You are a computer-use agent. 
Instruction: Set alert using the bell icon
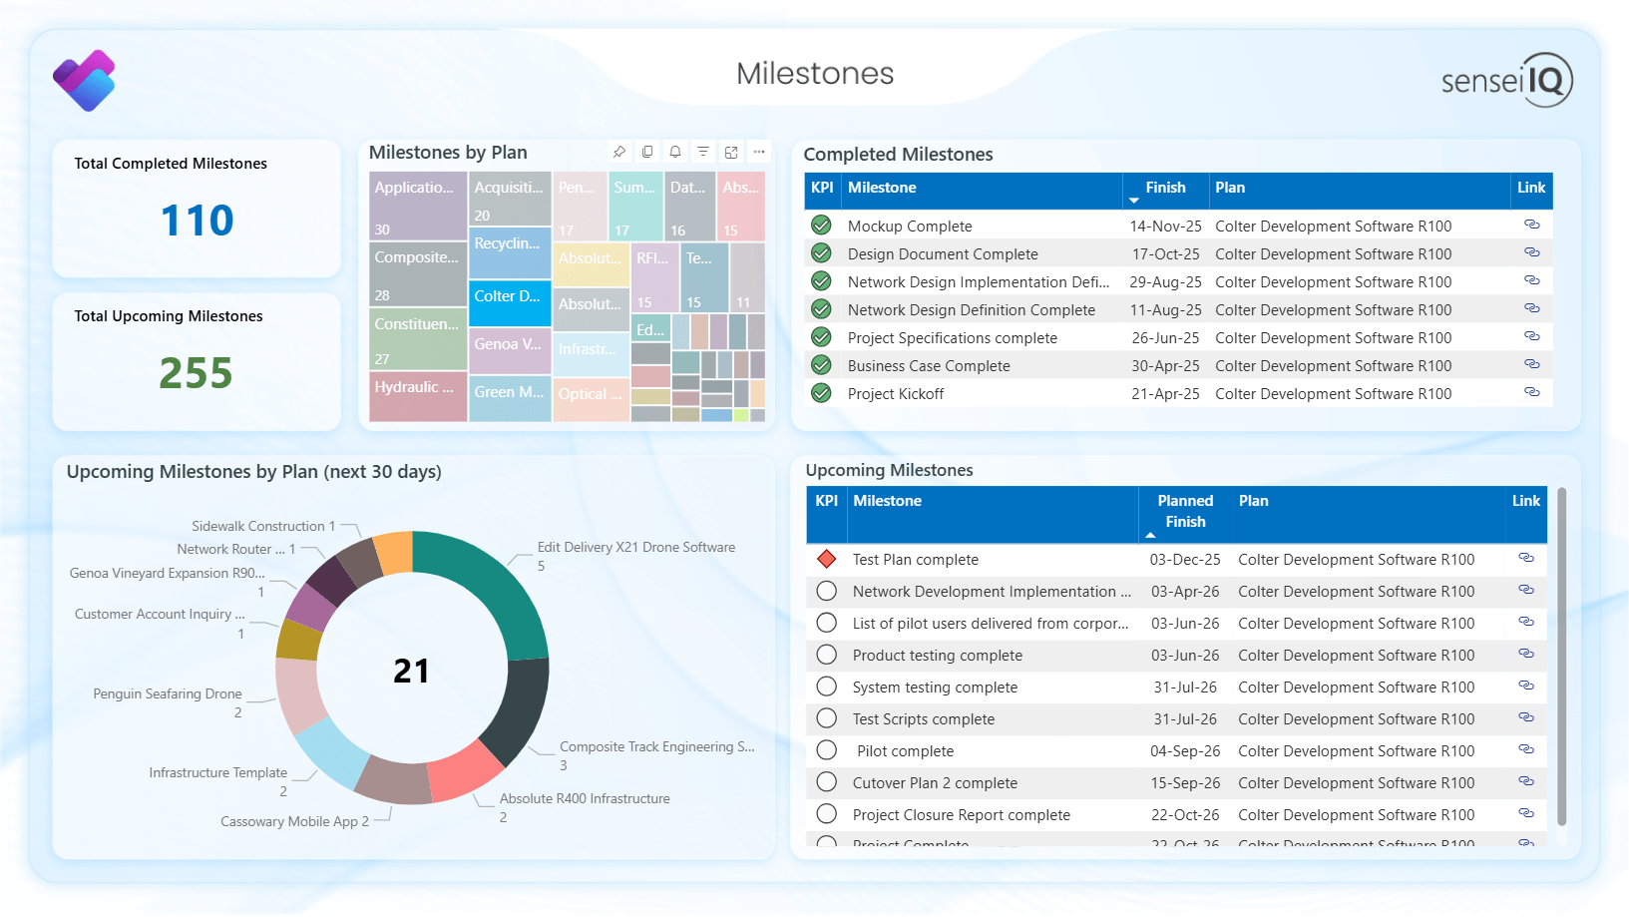point(675,152)
